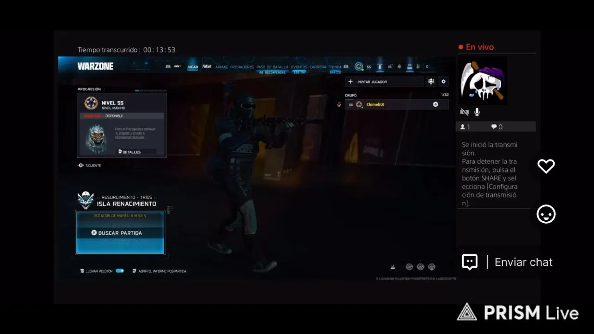
Task: Expand the PROGRESIÓN header
Action: [90, 89]
